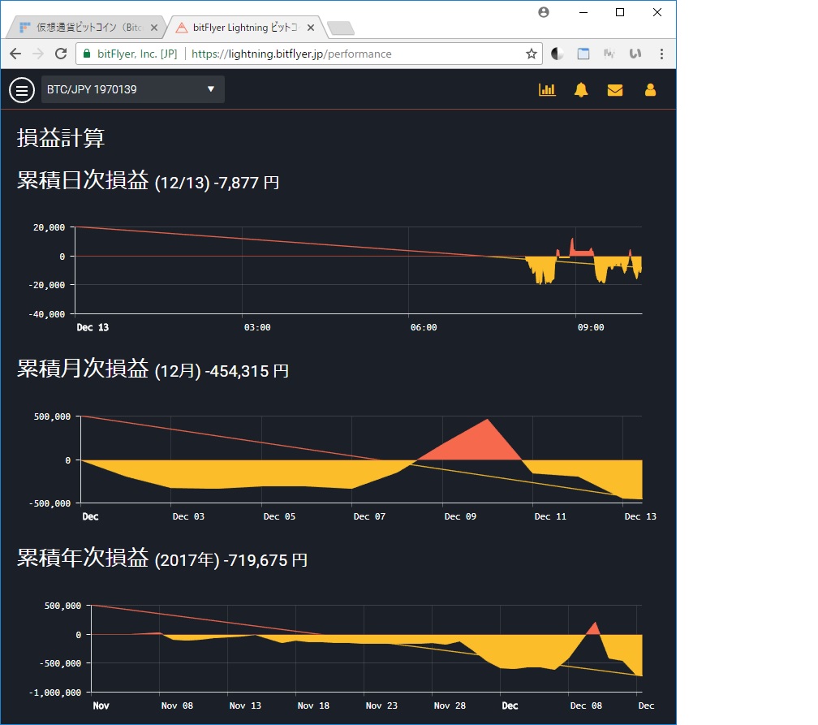Click the half-moon dark mode extension icon
The height and width of the screenshot is (725, 818).
pos(558,54)
